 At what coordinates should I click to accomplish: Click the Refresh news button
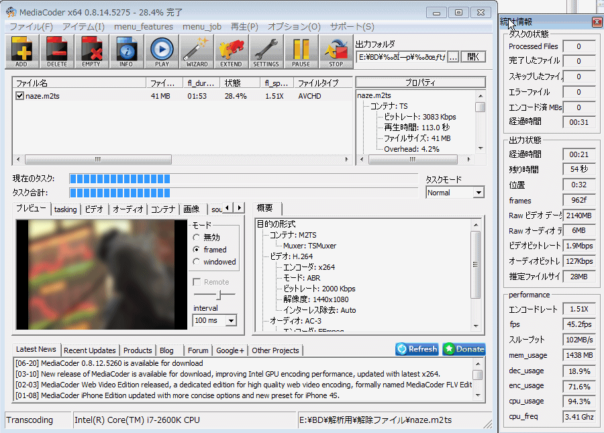point(417,349)
